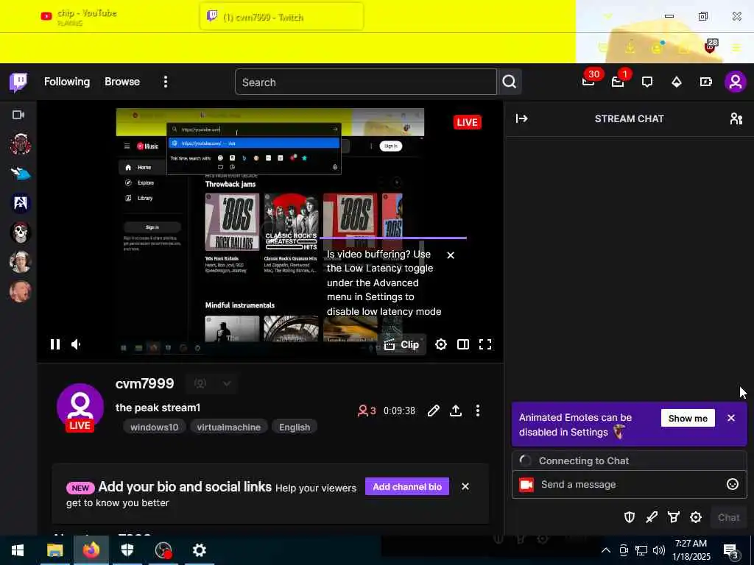This screenshot has width=754, height=565.
Task: Dismiss the Add your bio banner
Action: pyautogui.click(x=465, y=487)
